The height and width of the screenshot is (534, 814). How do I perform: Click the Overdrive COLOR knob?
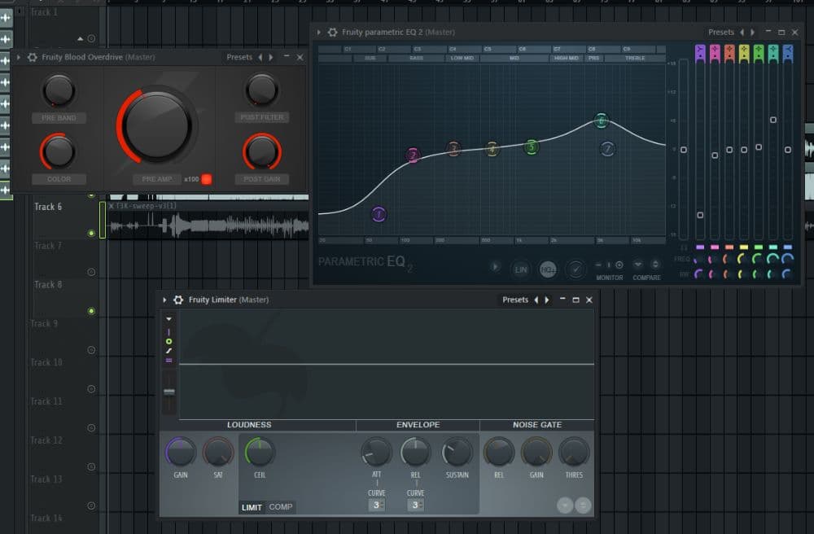58,151
